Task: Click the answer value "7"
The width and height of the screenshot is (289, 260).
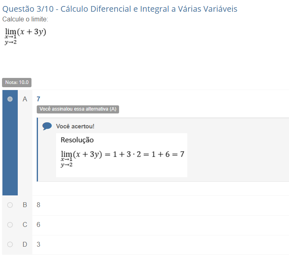Action: coord(38,99)
